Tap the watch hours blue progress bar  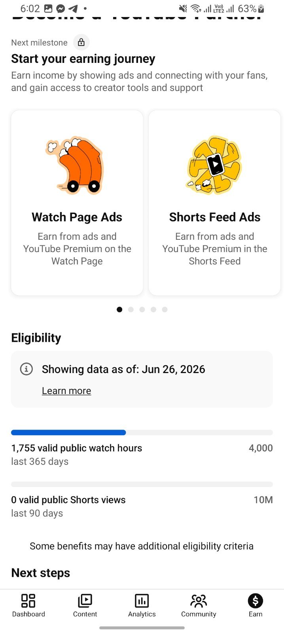click(142, 432)
